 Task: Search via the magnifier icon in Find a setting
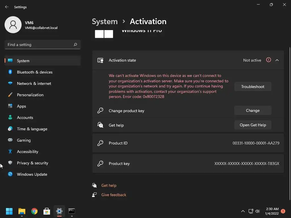75,45
